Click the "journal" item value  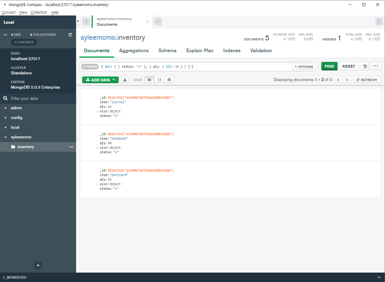pos(118,102)
